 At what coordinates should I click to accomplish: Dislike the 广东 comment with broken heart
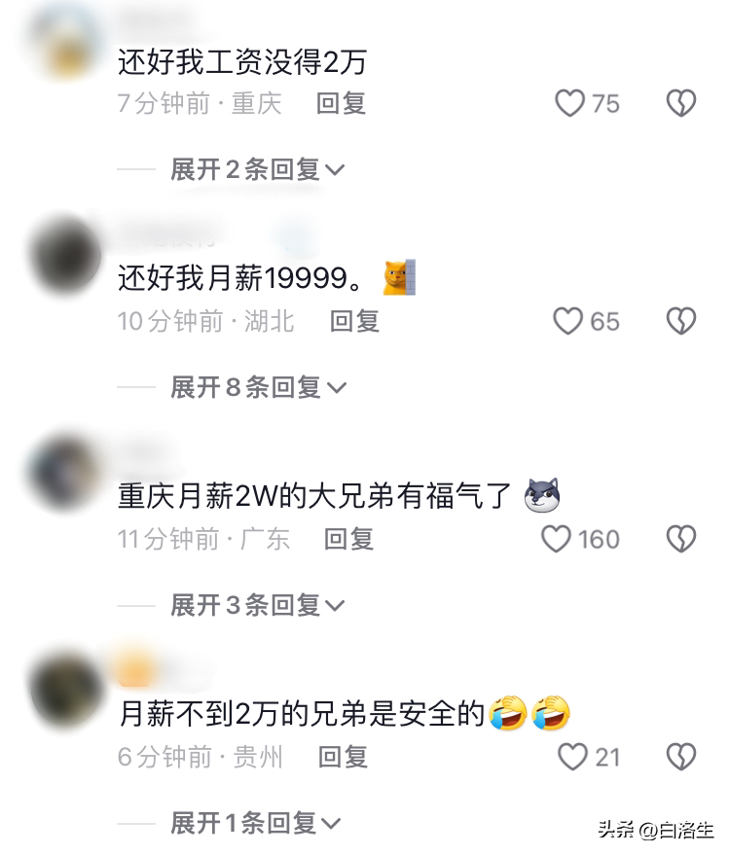pos(681,539)
